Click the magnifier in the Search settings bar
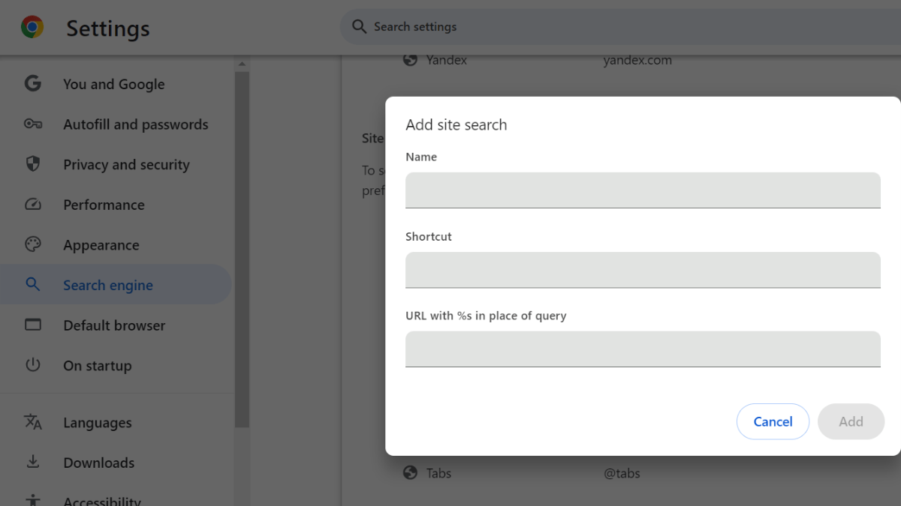This screenshot has width=901, height=506. [359, 26]
